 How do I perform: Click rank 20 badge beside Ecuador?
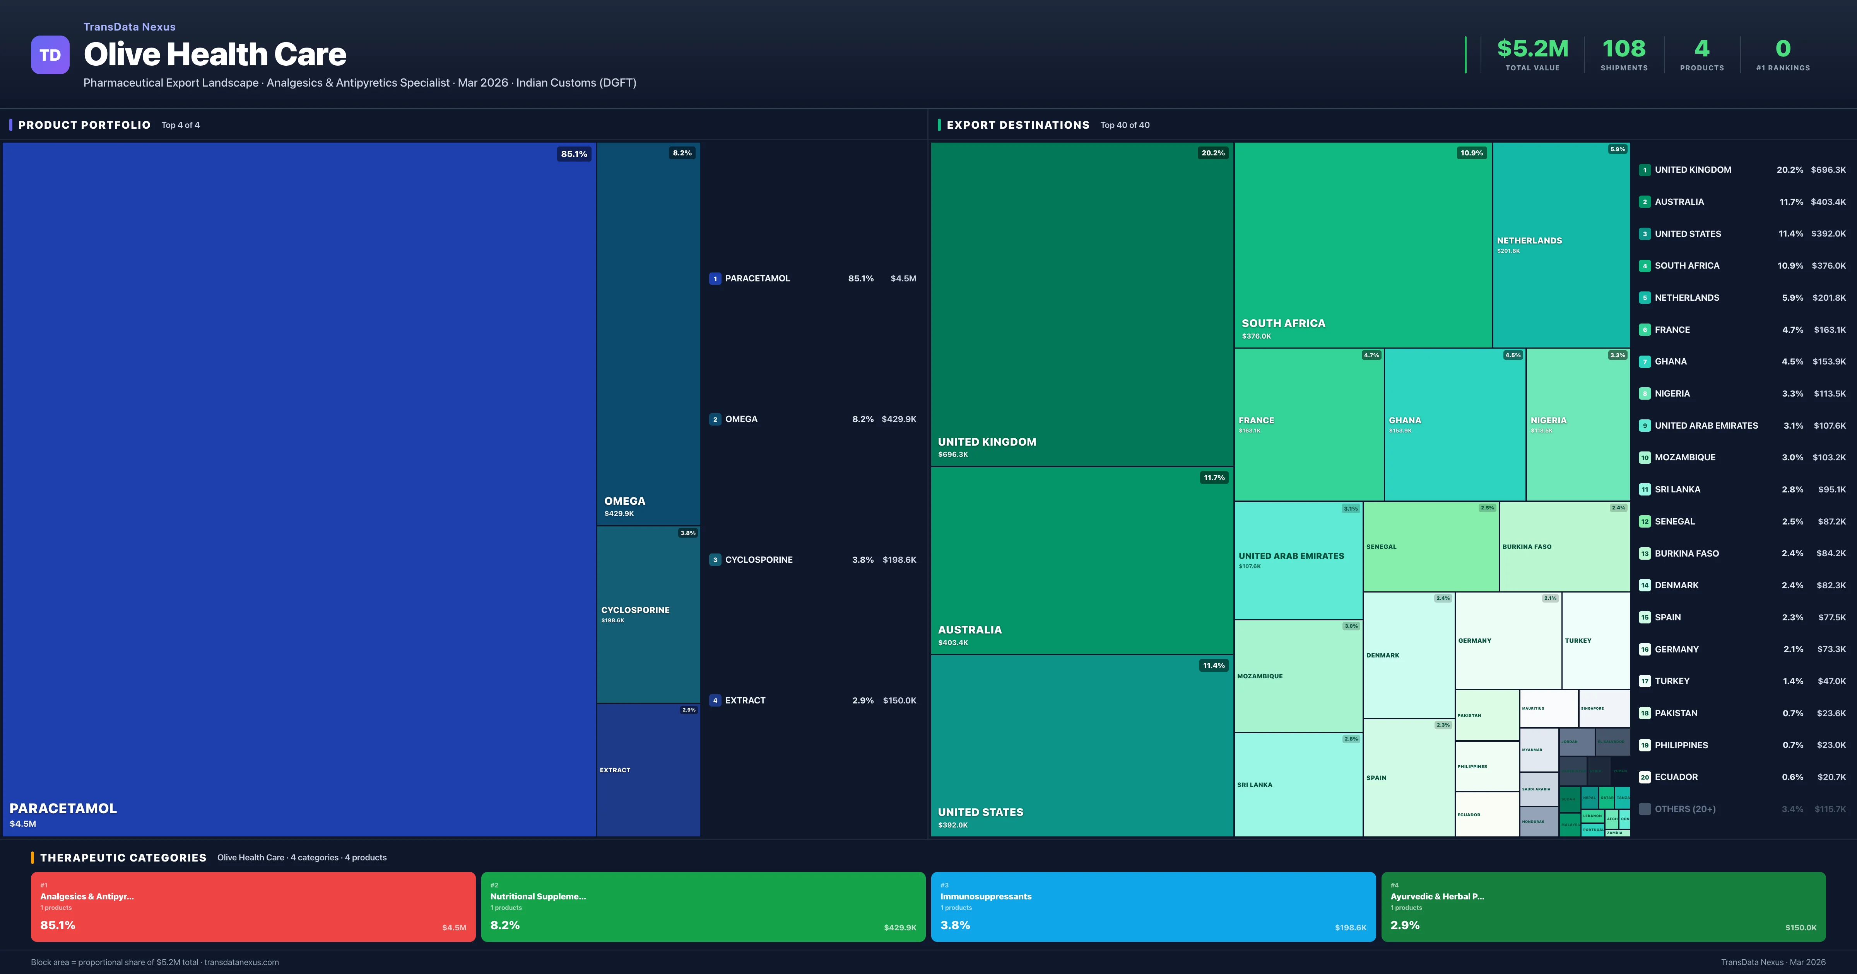click(x=1644, y=777)
